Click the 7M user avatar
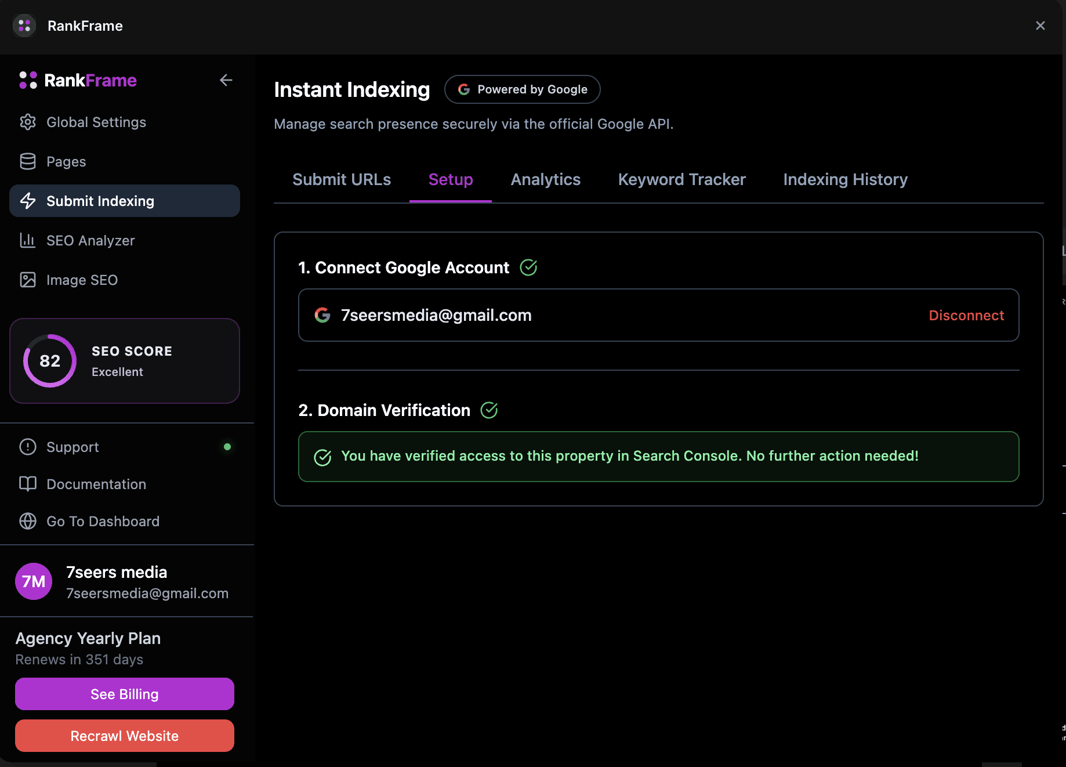The image size is (1066, 767). (x=34, y=581)
